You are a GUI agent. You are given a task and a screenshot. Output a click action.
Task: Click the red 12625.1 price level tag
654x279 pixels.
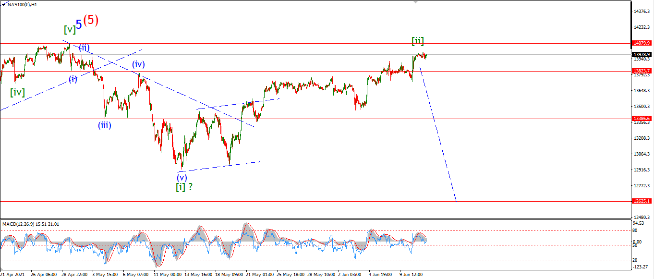click(x=642, y=201)
